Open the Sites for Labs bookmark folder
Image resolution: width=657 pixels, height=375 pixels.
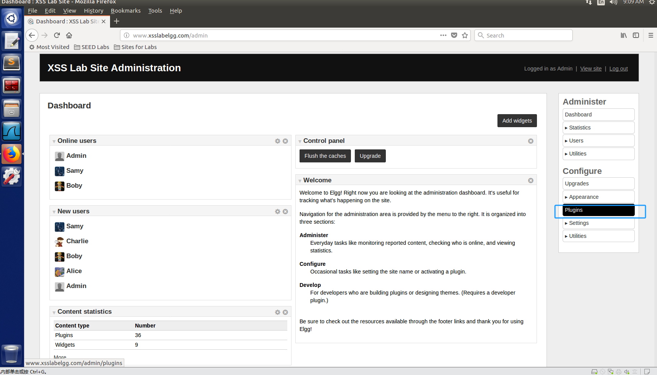135,47
